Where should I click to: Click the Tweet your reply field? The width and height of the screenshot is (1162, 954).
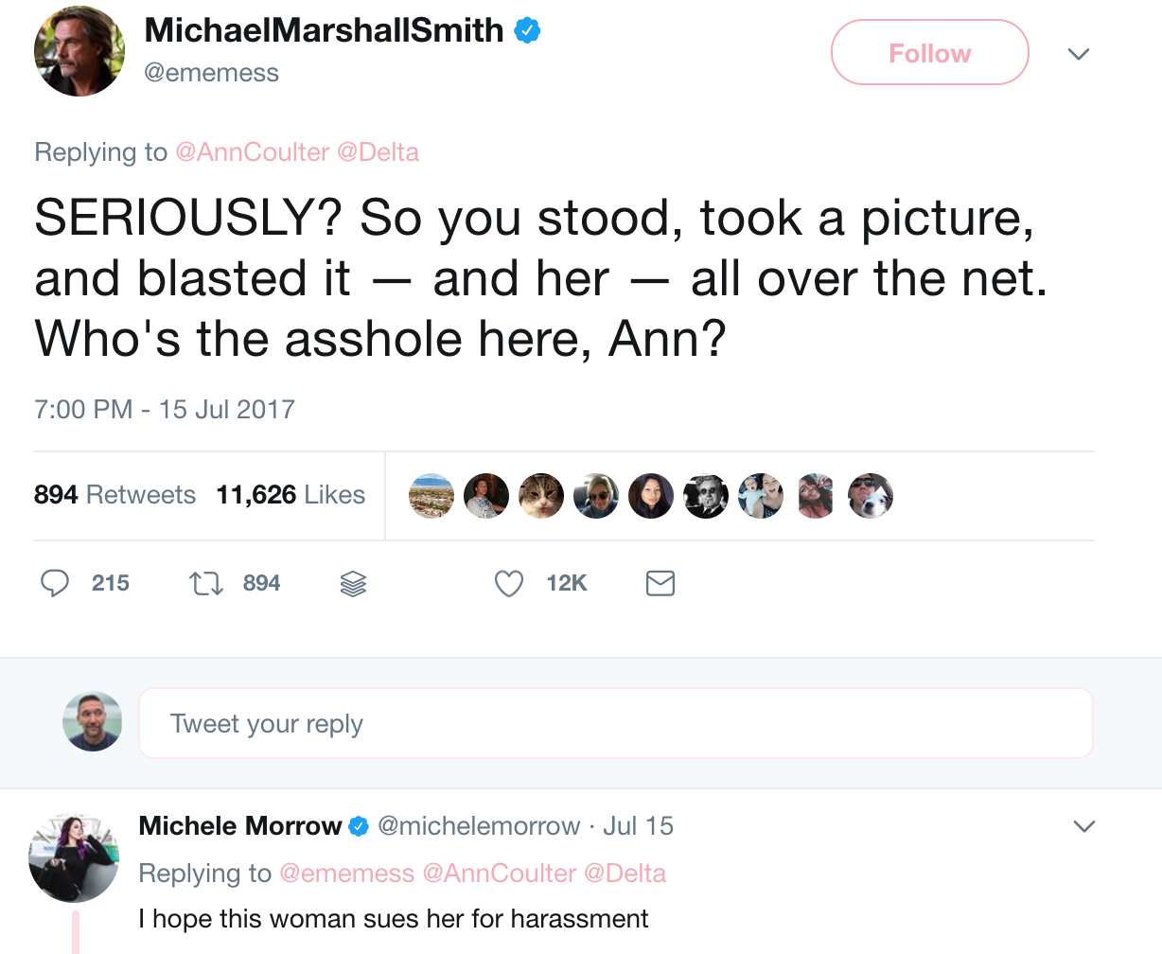[x=615, y=724]
